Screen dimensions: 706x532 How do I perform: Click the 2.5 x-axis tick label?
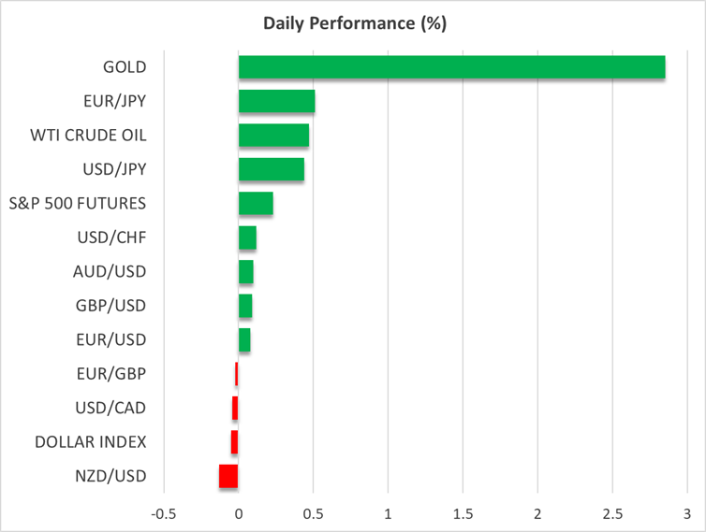tap(611, 513)
